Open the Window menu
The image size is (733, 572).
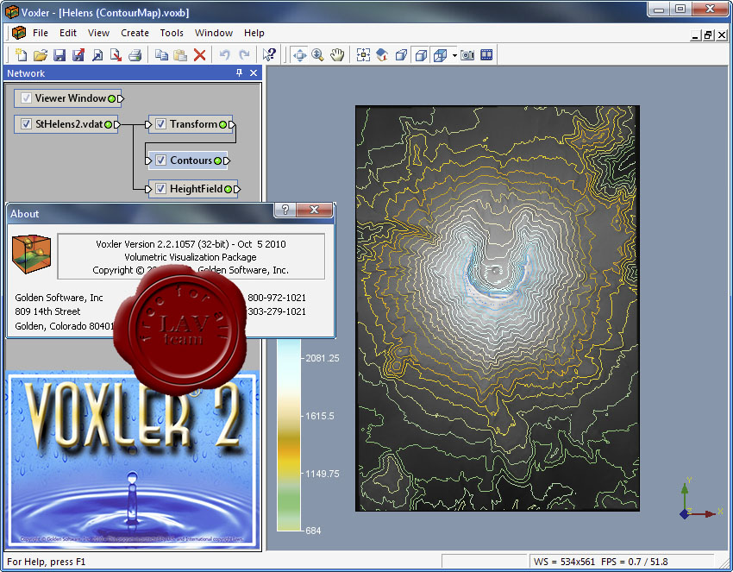click(214, 33)
